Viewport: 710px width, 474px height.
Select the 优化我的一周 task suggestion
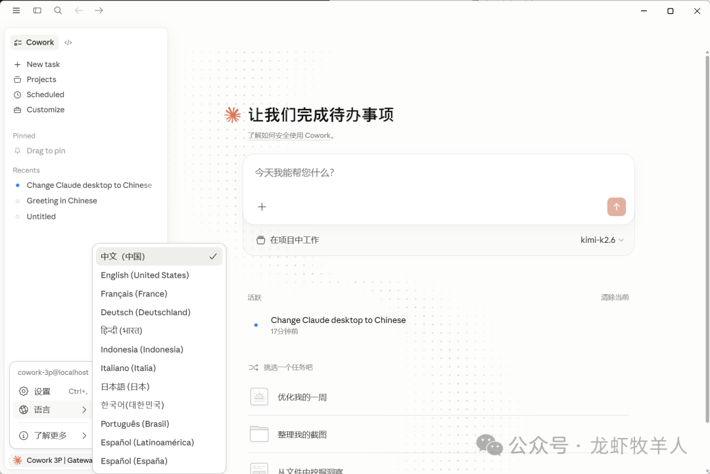coord(438,397)
